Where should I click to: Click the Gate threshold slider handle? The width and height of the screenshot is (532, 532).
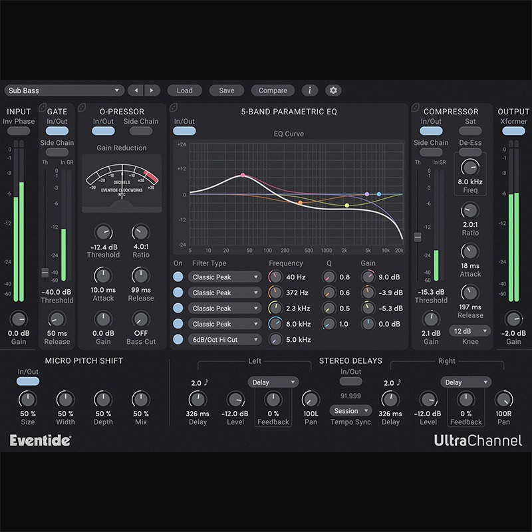[x=45, y=273]
